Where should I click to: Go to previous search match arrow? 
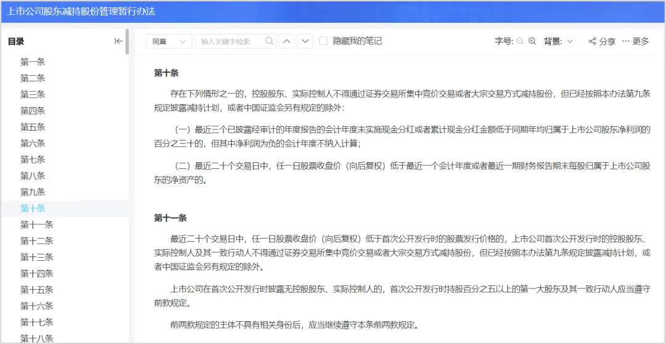coord(287,41)
